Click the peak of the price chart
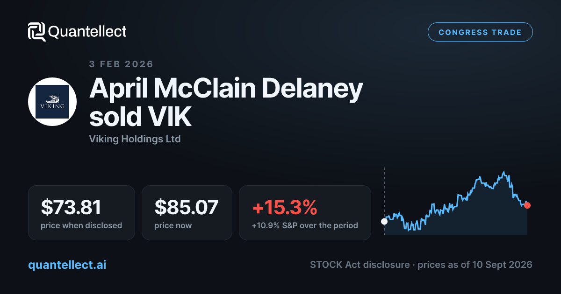The width and height of the screenshot is (561, 294). point(504,172)
